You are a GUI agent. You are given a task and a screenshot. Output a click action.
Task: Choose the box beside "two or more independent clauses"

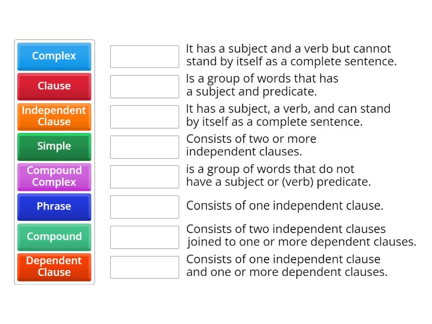[x=144, y=147]
